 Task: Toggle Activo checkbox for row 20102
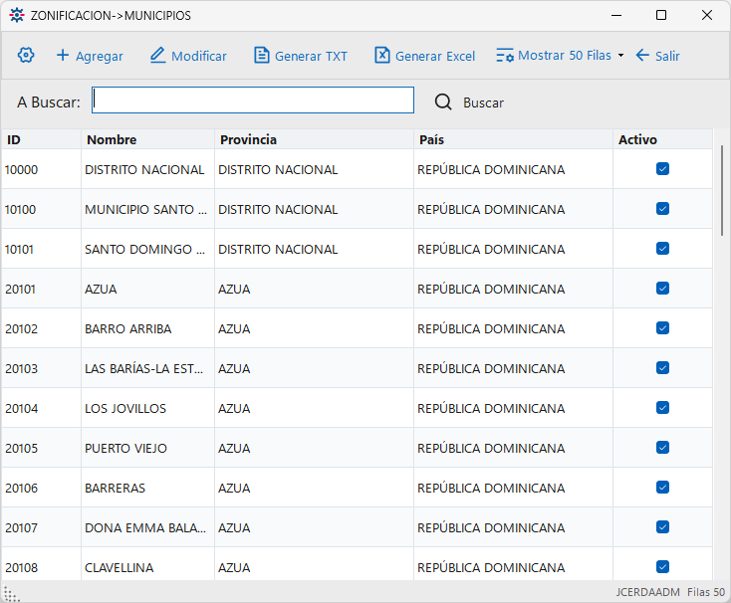click(662, 327)
